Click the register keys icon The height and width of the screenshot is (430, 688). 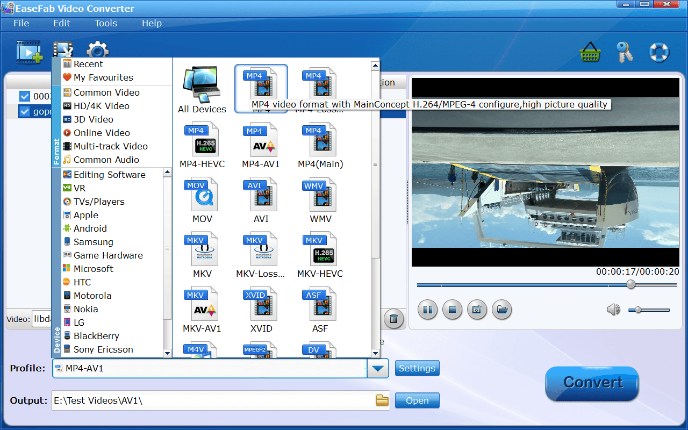(x=625, y=52)
